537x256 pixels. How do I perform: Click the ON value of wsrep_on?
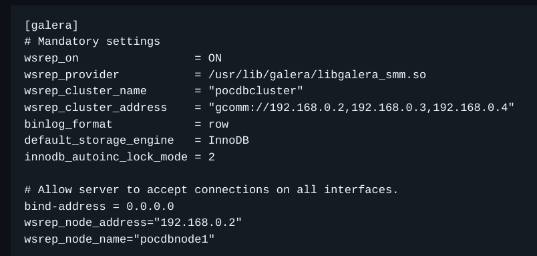[x=215, y=58]
